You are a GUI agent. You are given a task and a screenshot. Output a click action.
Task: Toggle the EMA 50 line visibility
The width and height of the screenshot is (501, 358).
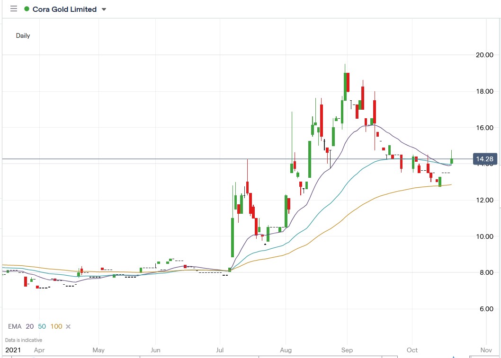pyautogui.click(x=41, y=326)
